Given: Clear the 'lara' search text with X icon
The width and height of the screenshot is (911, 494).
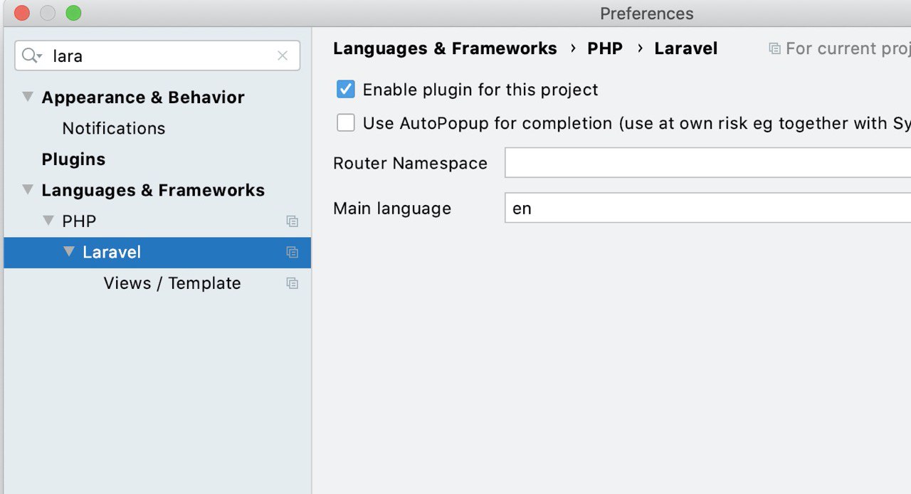Looking at the screenshot, I should click(283, 56).
